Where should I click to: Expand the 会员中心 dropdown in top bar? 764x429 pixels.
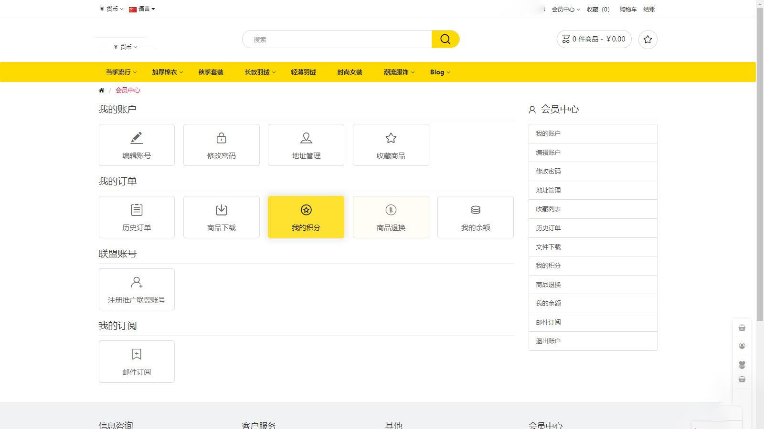tap(565, 10)
